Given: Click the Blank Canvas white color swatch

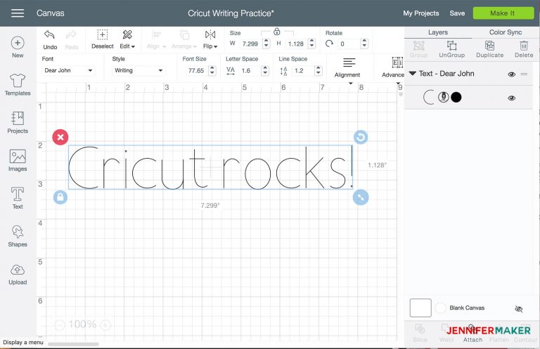Looking at the screenshot, I should pos(420,308).
